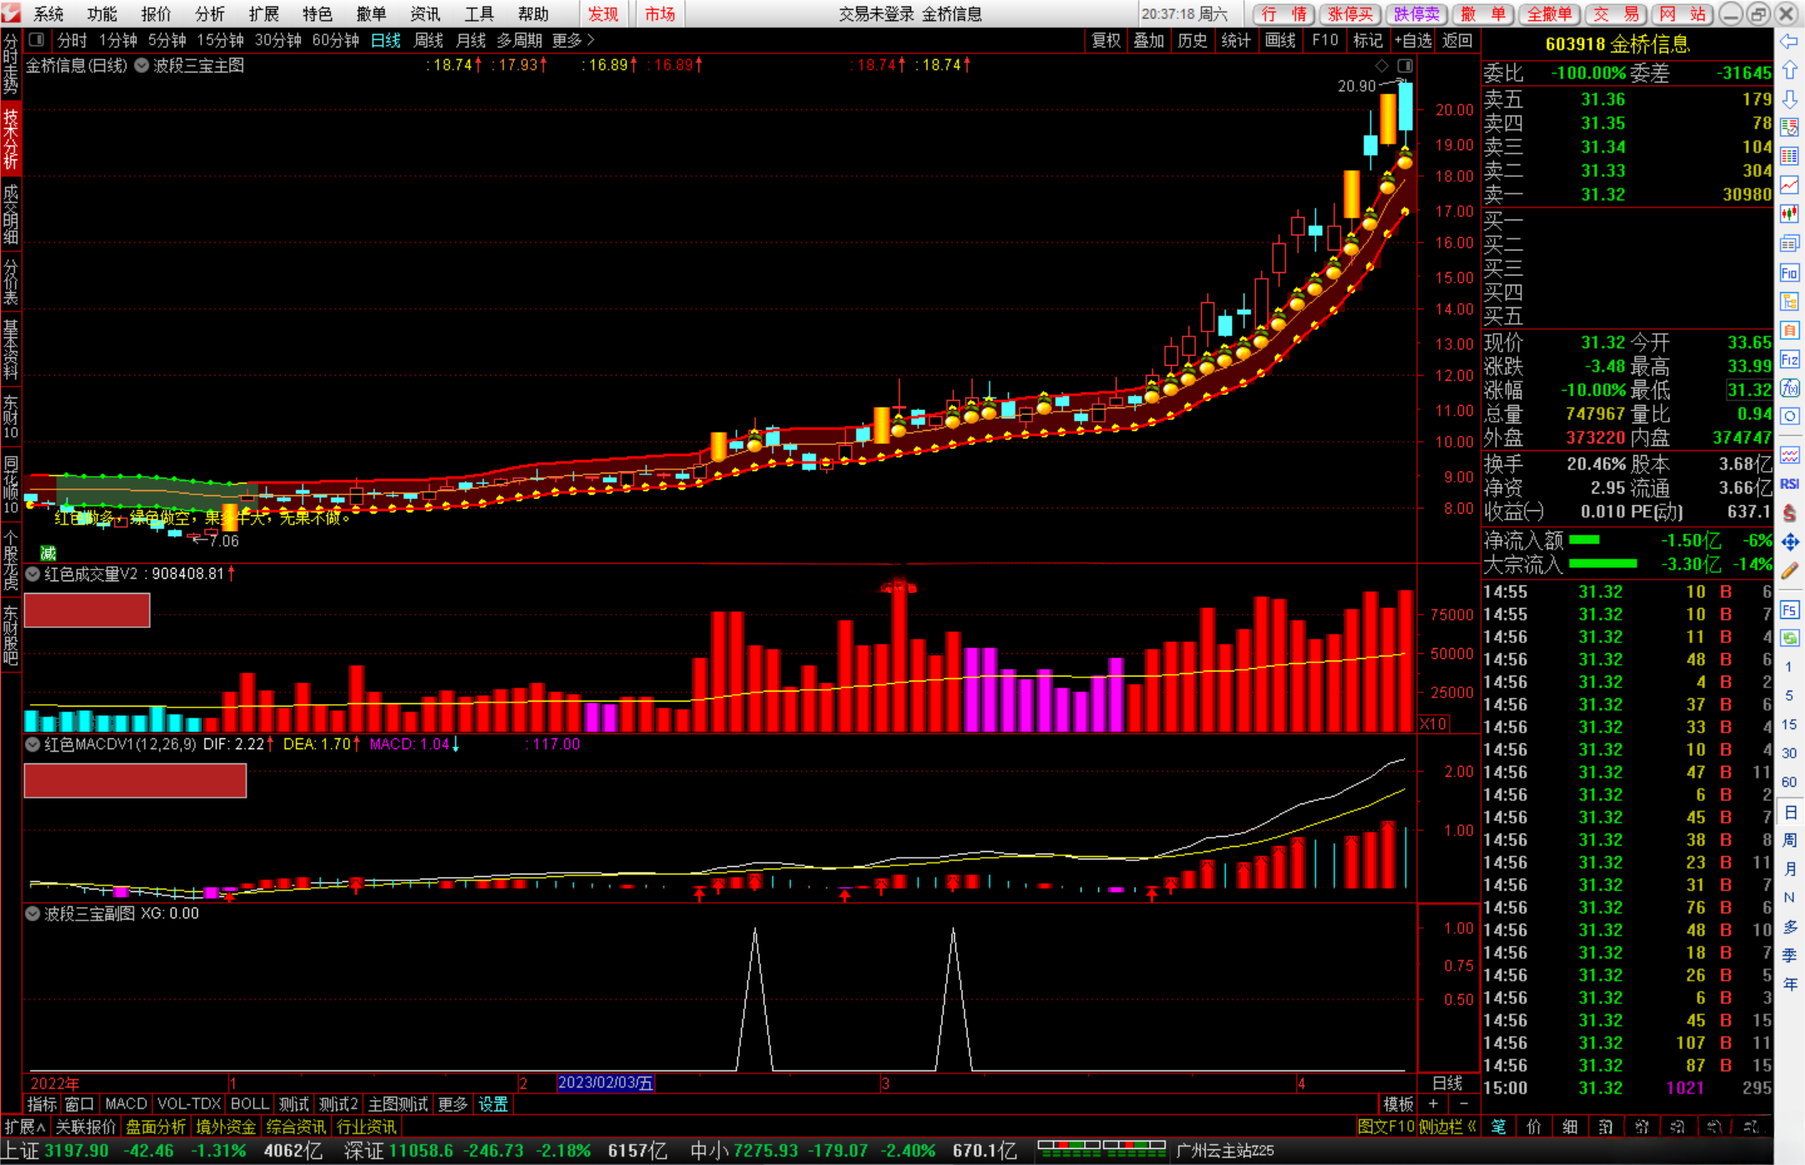Click the candlestick chart sidebar icon
1805x1165 pixels.
(1789, 214)
